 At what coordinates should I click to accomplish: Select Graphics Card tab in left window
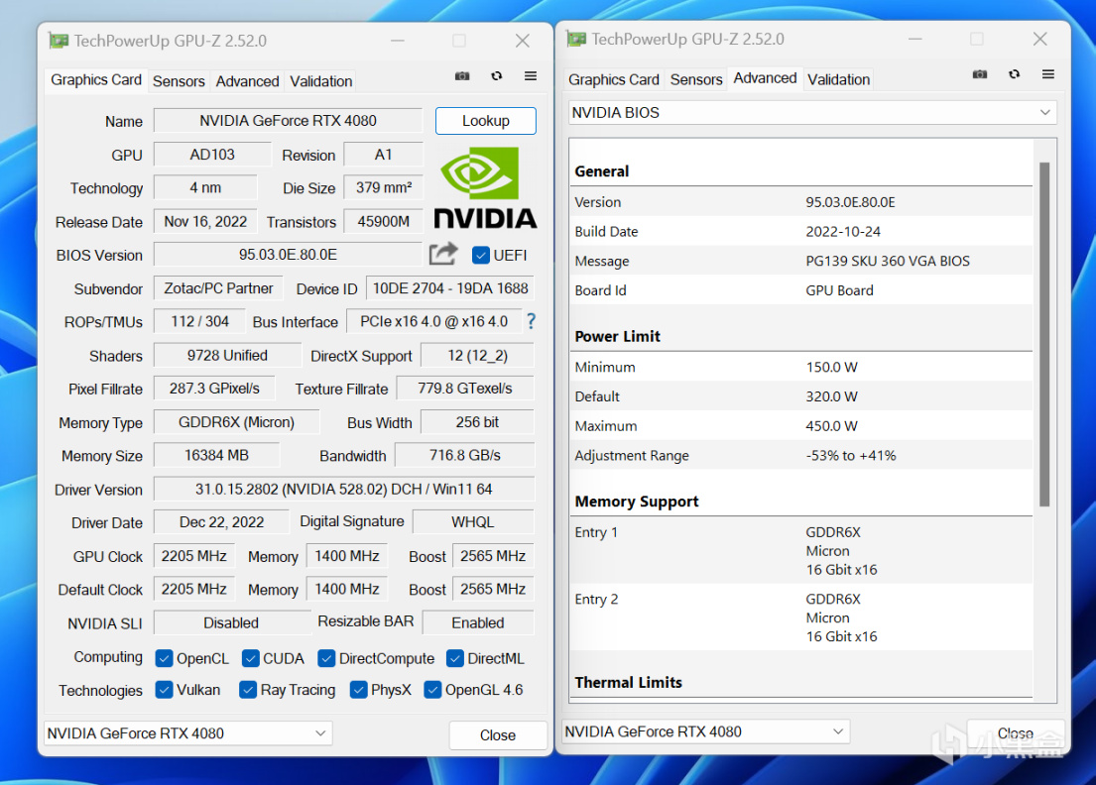point(96,79)
